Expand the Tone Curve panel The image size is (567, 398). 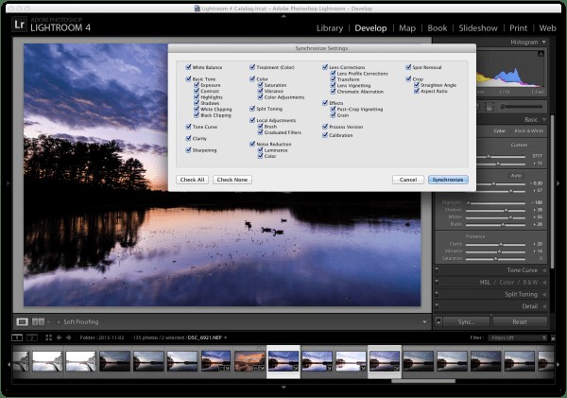(544, 270)
